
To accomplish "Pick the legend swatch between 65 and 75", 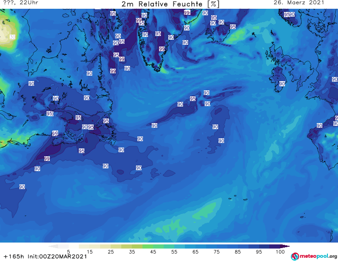I will point(206,246).
